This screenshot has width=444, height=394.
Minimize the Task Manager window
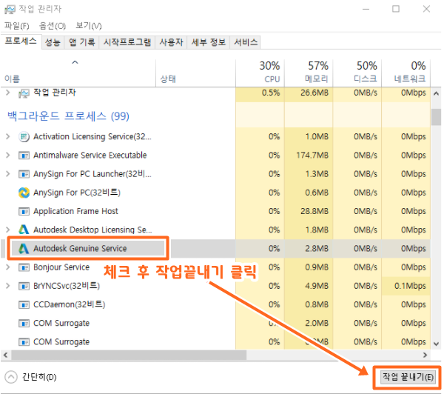coord(366,9)
